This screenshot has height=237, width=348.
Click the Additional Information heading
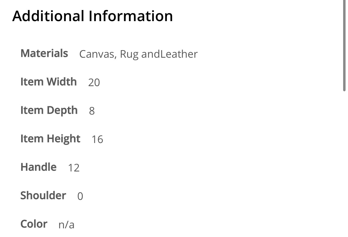92,16
